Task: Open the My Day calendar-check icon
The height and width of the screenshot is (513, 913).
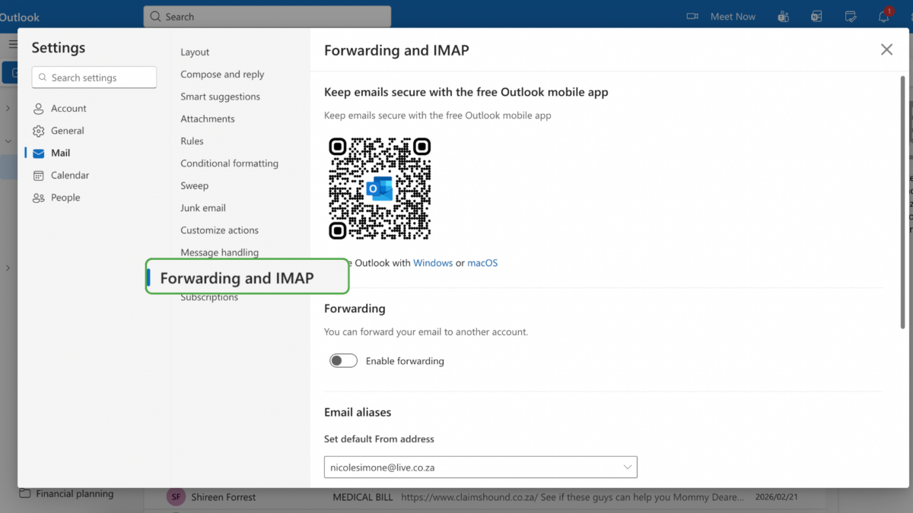Action: click(x=851, y=17)
